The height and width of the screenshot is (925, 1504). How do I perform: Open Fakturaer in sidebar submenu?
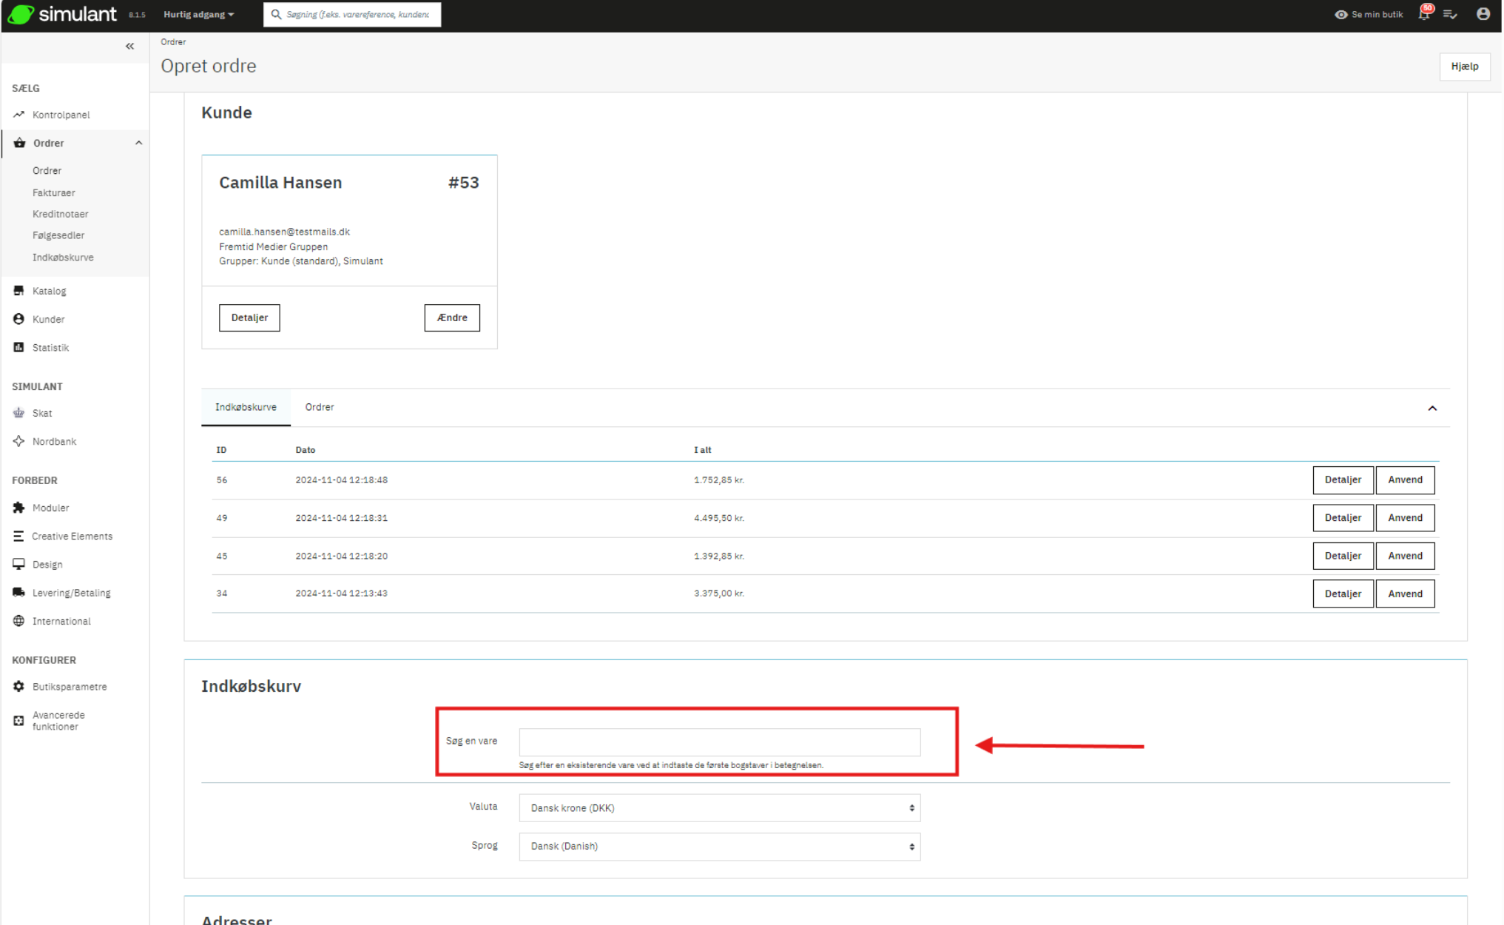(54, 192)
